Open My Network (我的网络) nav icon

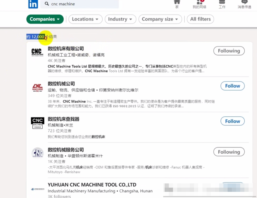click(199, 4)
